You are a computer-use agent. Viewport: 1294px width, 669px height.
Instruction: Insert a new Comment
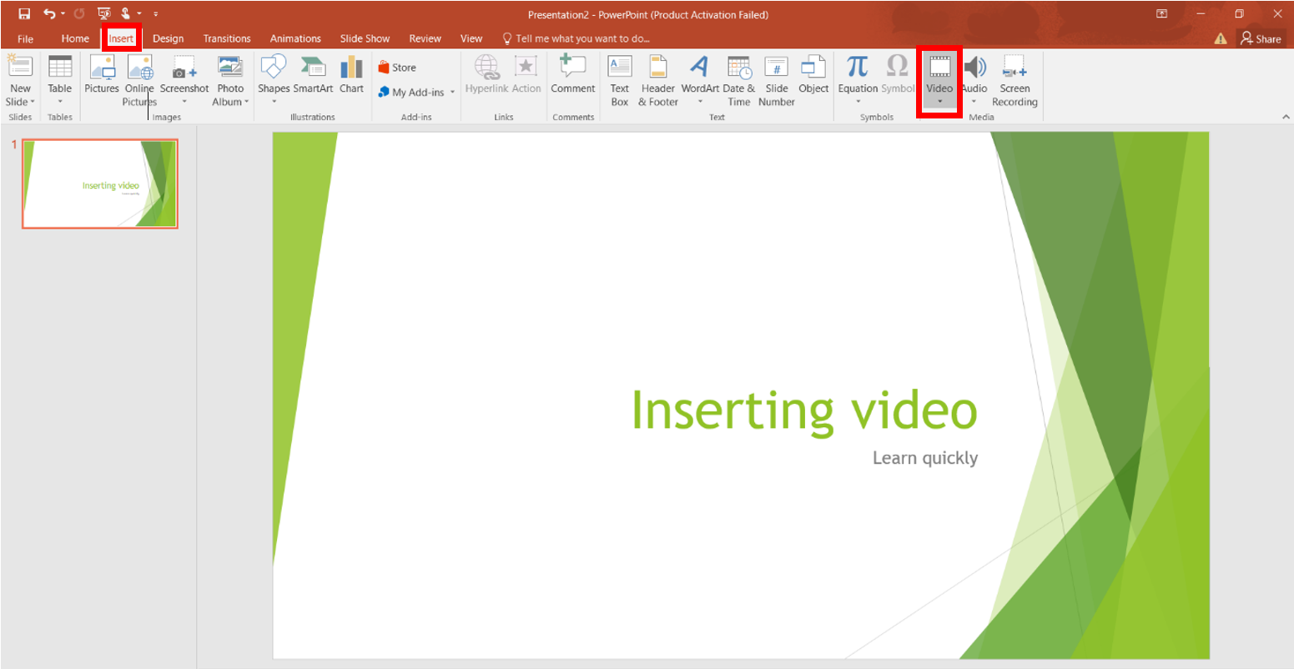[573, 74]
